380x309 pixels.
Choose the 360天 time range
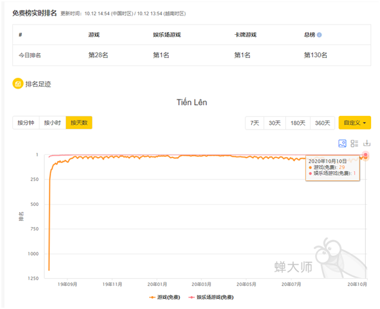(x=323, y=123)
